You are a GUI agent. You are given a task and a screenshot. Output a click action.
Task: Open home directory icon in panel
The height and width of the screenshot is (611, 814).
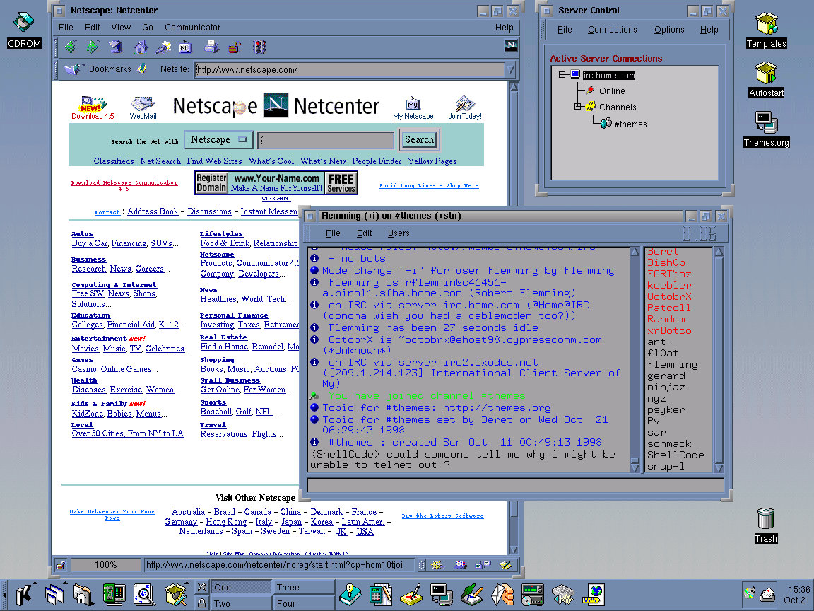pos(83,595)
